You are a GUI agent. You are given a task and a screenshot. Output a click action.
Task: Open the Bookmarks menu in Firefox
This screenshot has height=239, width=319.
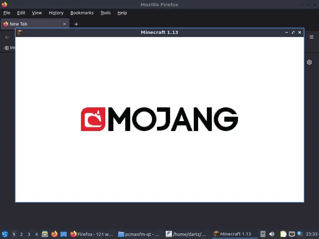82,13
